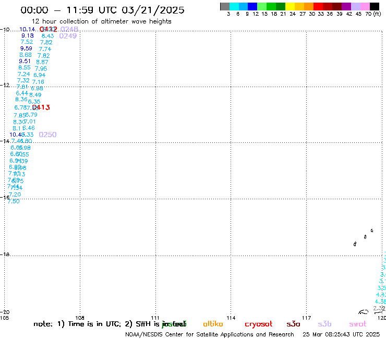
Task: Click the altika satellite legend label
Action: tap(213, 324)
